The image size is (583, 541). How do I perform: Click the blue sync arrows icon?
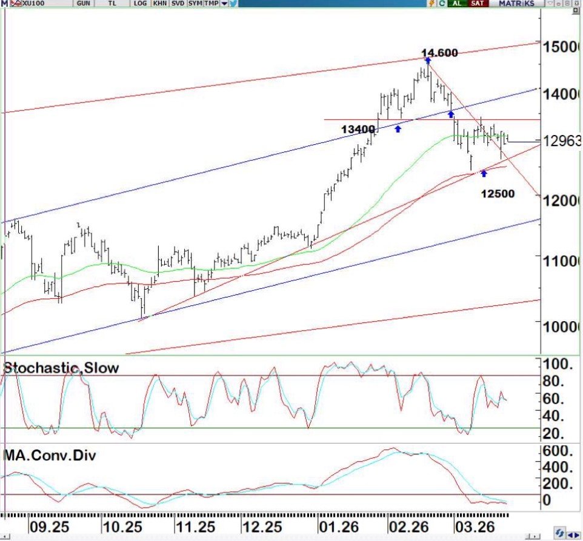point(559,532)
